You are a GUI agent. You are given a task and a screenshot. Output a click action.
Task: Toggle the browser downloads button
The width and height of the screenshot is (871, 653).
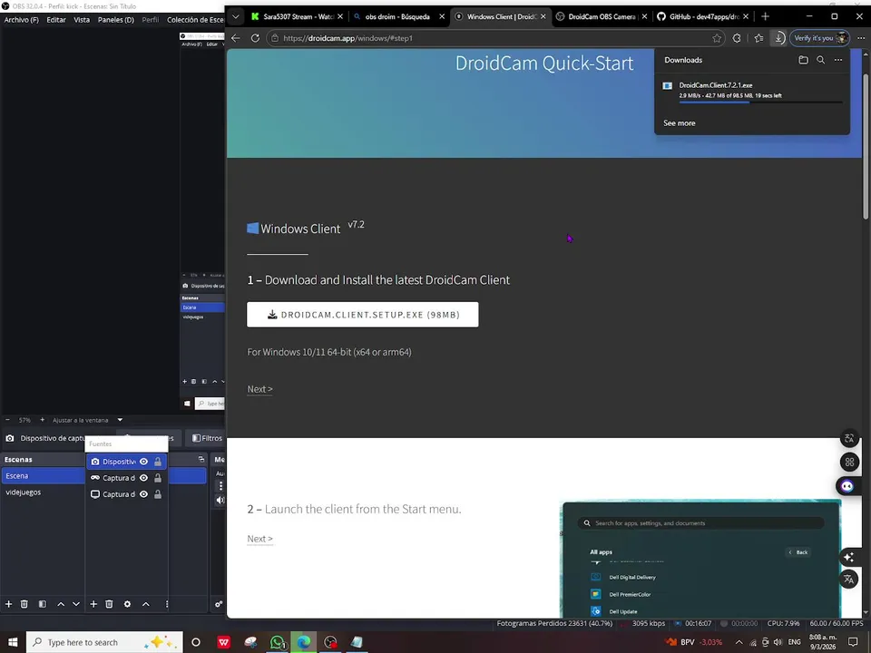coord(778,38)
